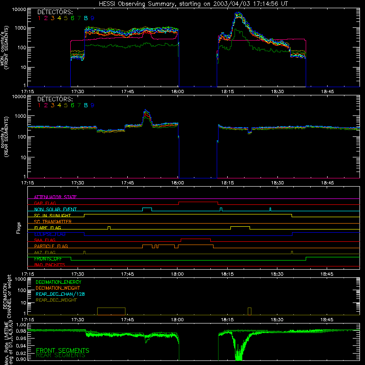The image size is (365, 365).
Task: Select orange detector number 3 in front segments legend
Action: pyautogui.click(x=52, y=18)
